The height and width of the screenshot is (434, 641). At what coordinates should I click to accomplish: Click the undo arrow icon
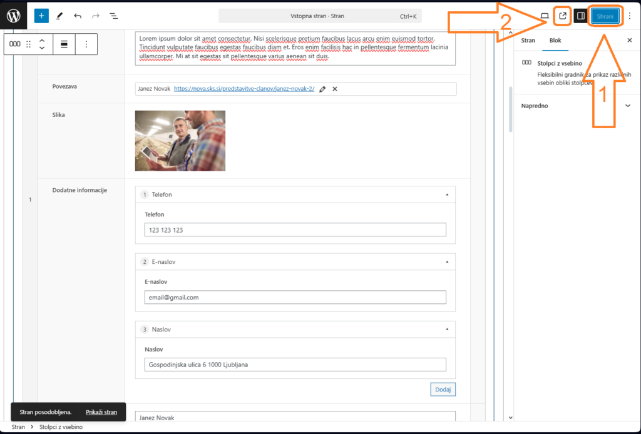[x=78, y=16]
